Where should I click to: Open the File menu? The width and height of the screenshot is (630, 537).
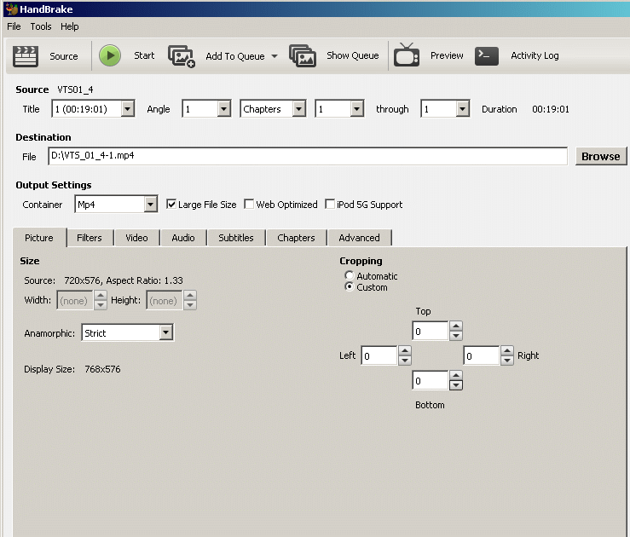click(14, 26)
